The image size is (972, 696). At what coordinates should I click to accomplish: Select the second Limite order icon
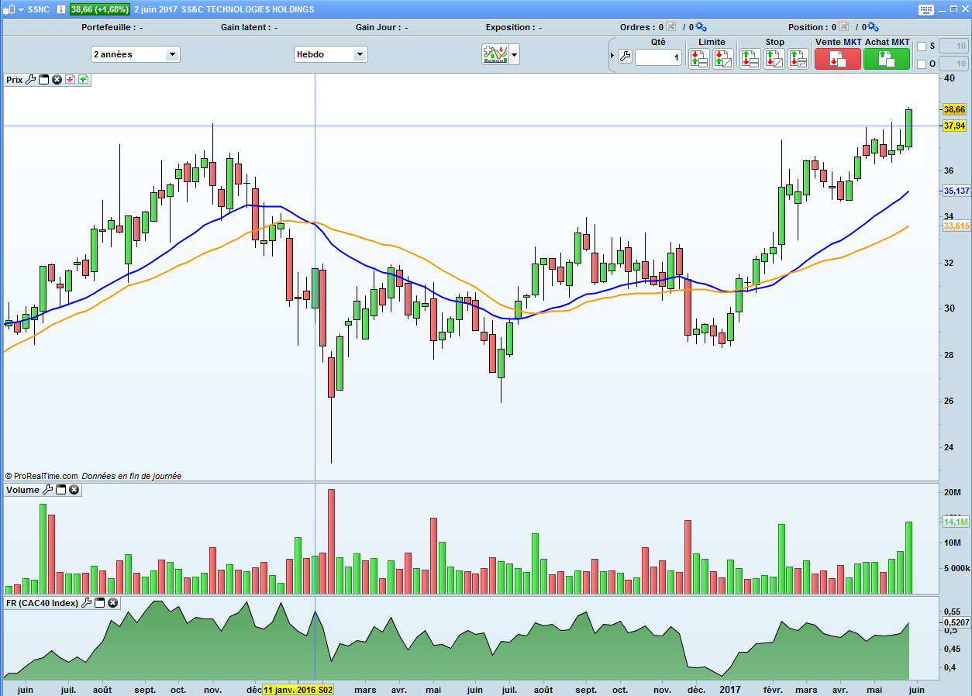pyautogui.click(x=722, y=58)
